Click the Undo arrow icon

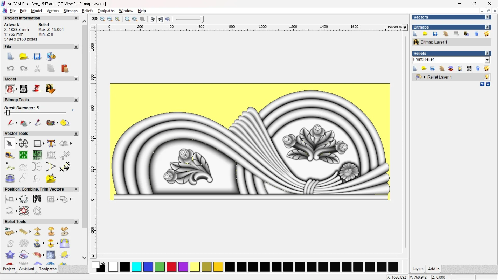pos(10,68)
